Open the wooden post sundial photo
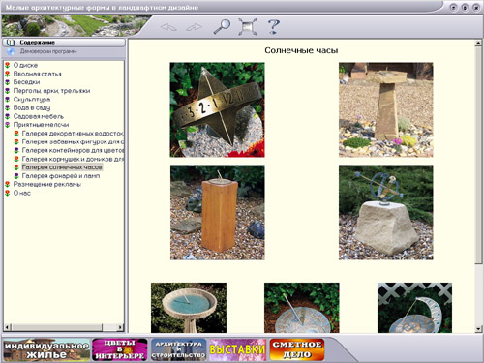The height and width of the screenshot is (363, 484). tap(218, 213)
